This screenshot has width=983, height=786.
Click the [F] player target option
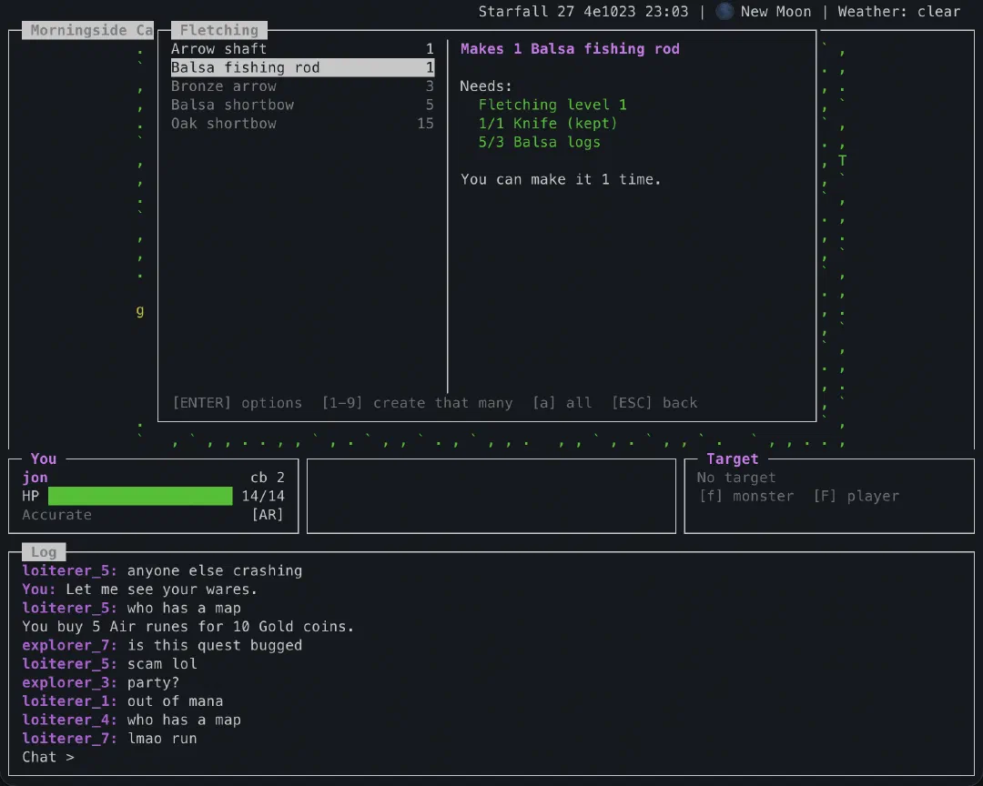pos(856,497)
